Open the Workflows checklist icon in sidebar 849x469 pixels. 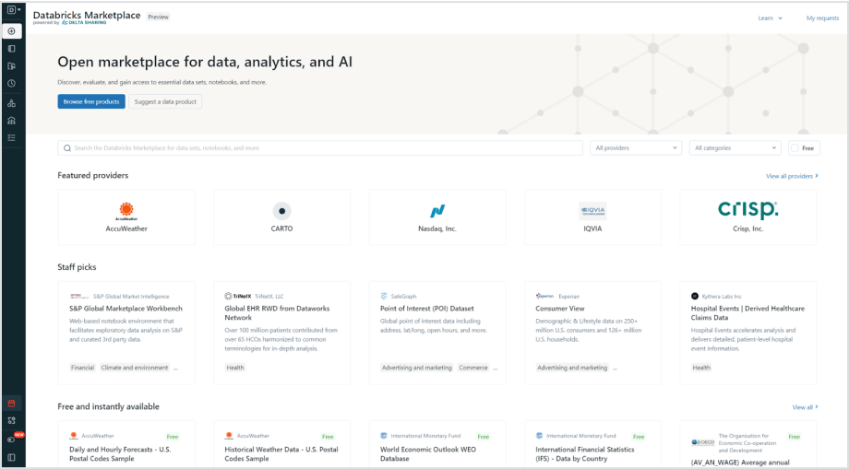[12, 137]
